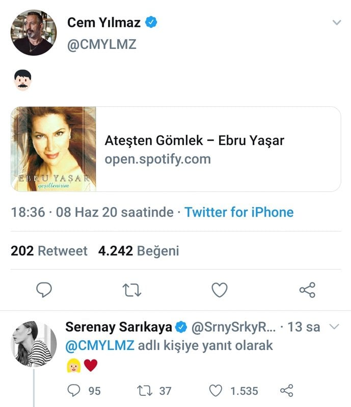Open Cem Yılmaz's display name

pyautogui.click(x=105, y=22)
